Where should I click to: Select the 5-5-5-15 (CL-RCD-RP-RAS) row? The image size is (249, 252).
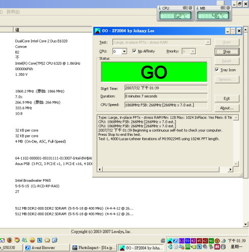click(37, 186)
